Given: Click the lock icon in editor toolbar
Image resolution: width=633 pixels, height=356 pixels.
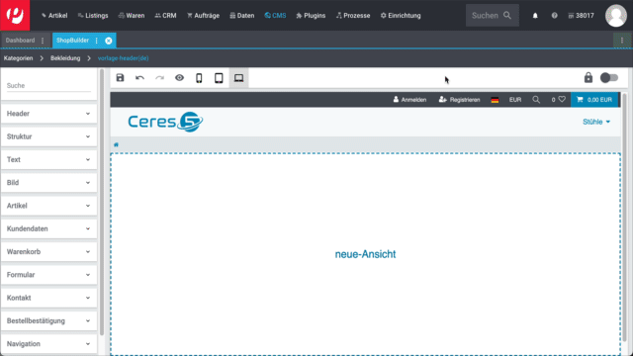Looking at the screenshot, I should click(x=588, y=77).
